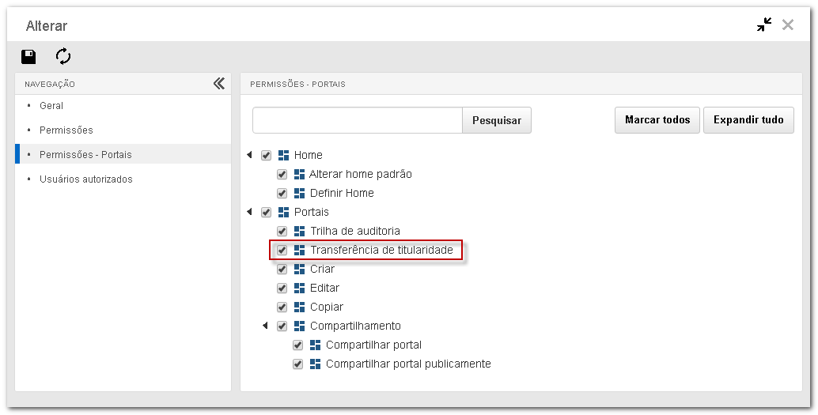The width and height of the screenshot is (818, 415).
Task: Focus the permissions search input field
Action: [x=358, y=120]
